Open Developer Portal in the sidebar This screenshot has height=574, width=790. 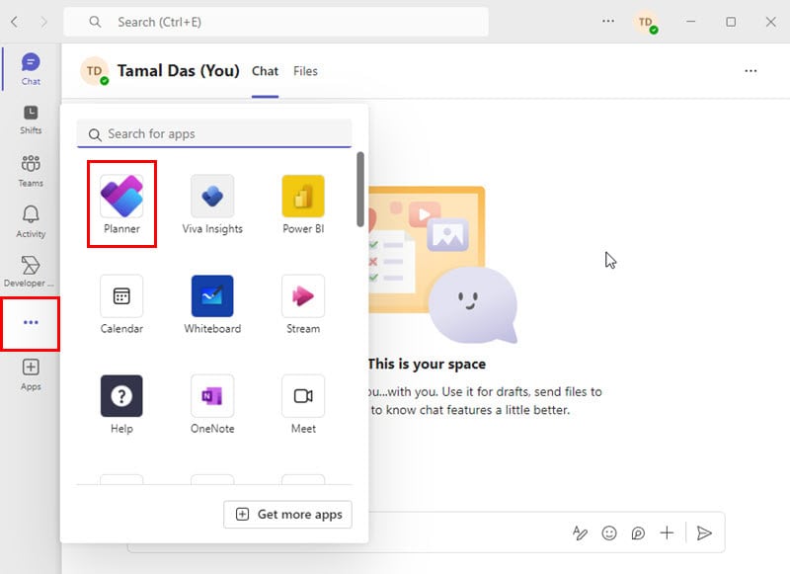(x=30, y=271)
